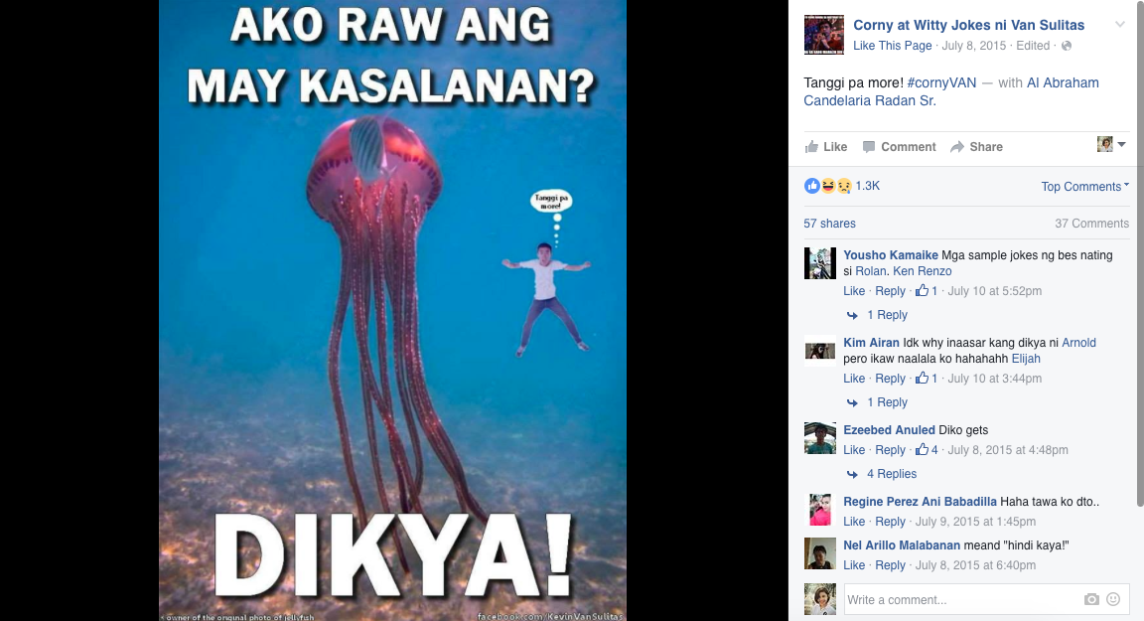Image resolution: width=1144 pixels, height=621 pixels.
Task: Click the Corny at Witty Jokes page avatar
Action: coord(823,35)
